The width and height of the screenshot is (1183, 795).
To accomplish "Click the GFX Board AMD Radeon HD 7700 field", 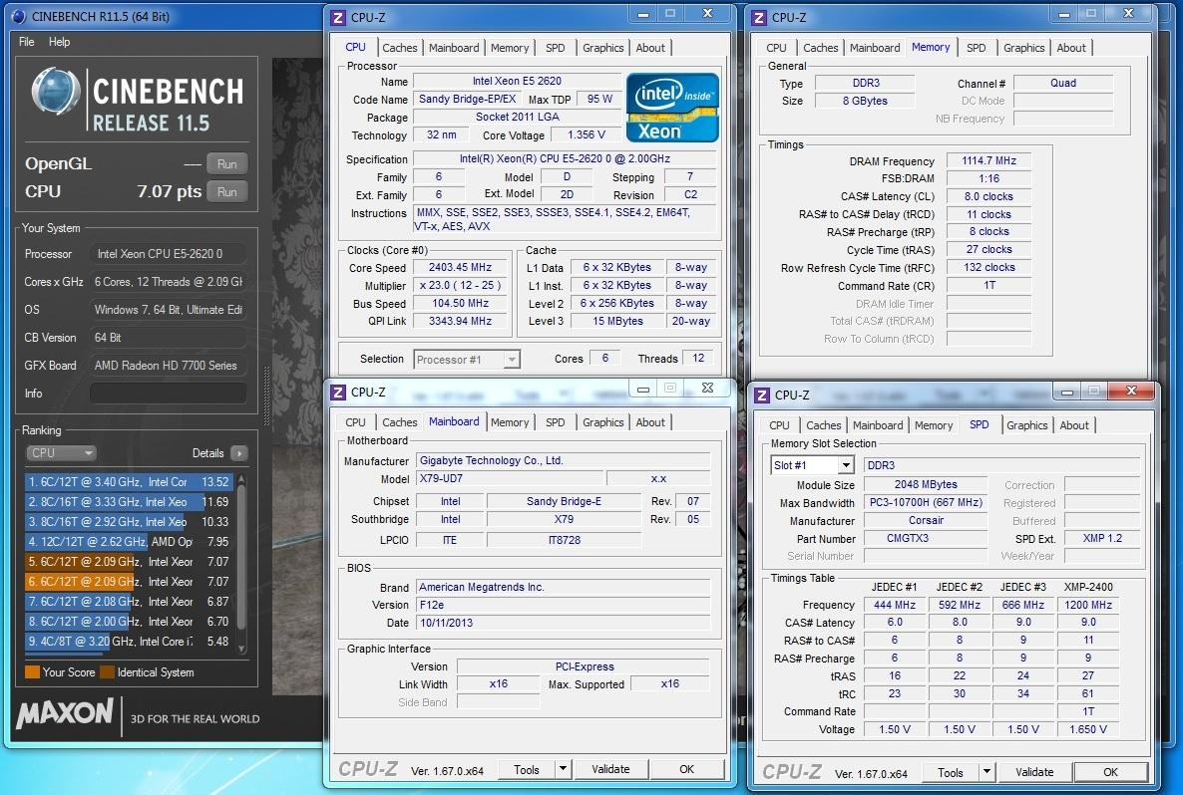I will [x=169, y=366].
